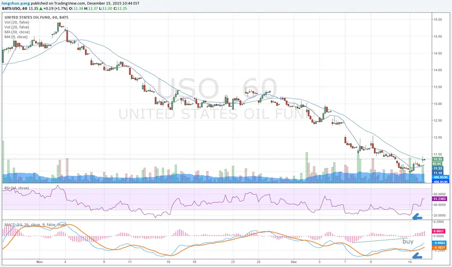
Task: Click the "buy" annotation in MACD pane
Action: (x=408, y=242)
